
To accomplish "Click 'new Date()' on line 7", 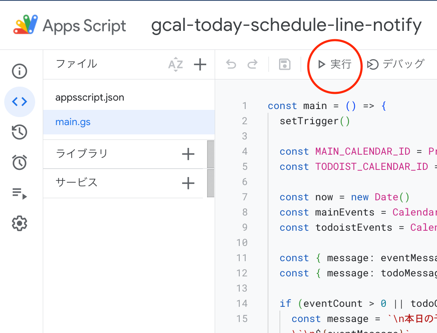I will point(380,197).
